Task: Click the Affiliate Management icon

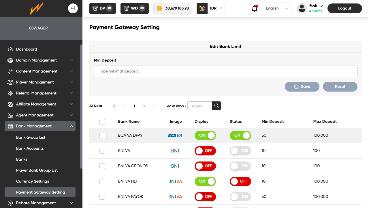Action: click(x=10, y=104)
